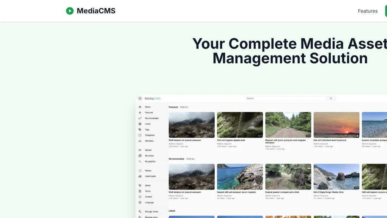The height and width of the screenshot is (218, 387).
Task: Click the 'Recommended' section heading
Action: click(176, 159)
